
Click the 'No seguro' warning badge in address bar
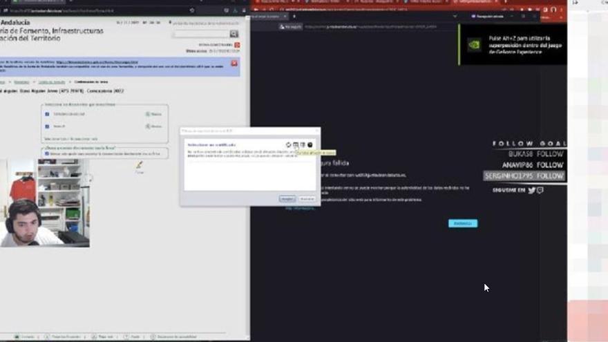coord(290,27)
